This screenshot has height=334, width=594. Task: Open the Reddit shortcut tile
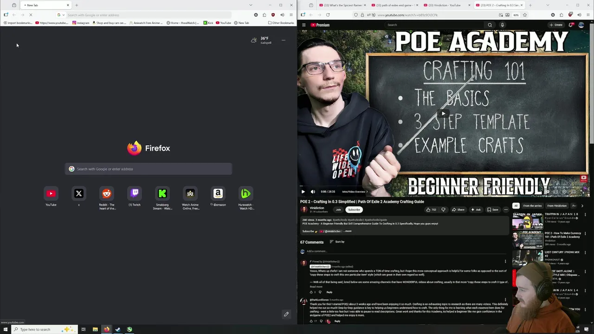107,193
